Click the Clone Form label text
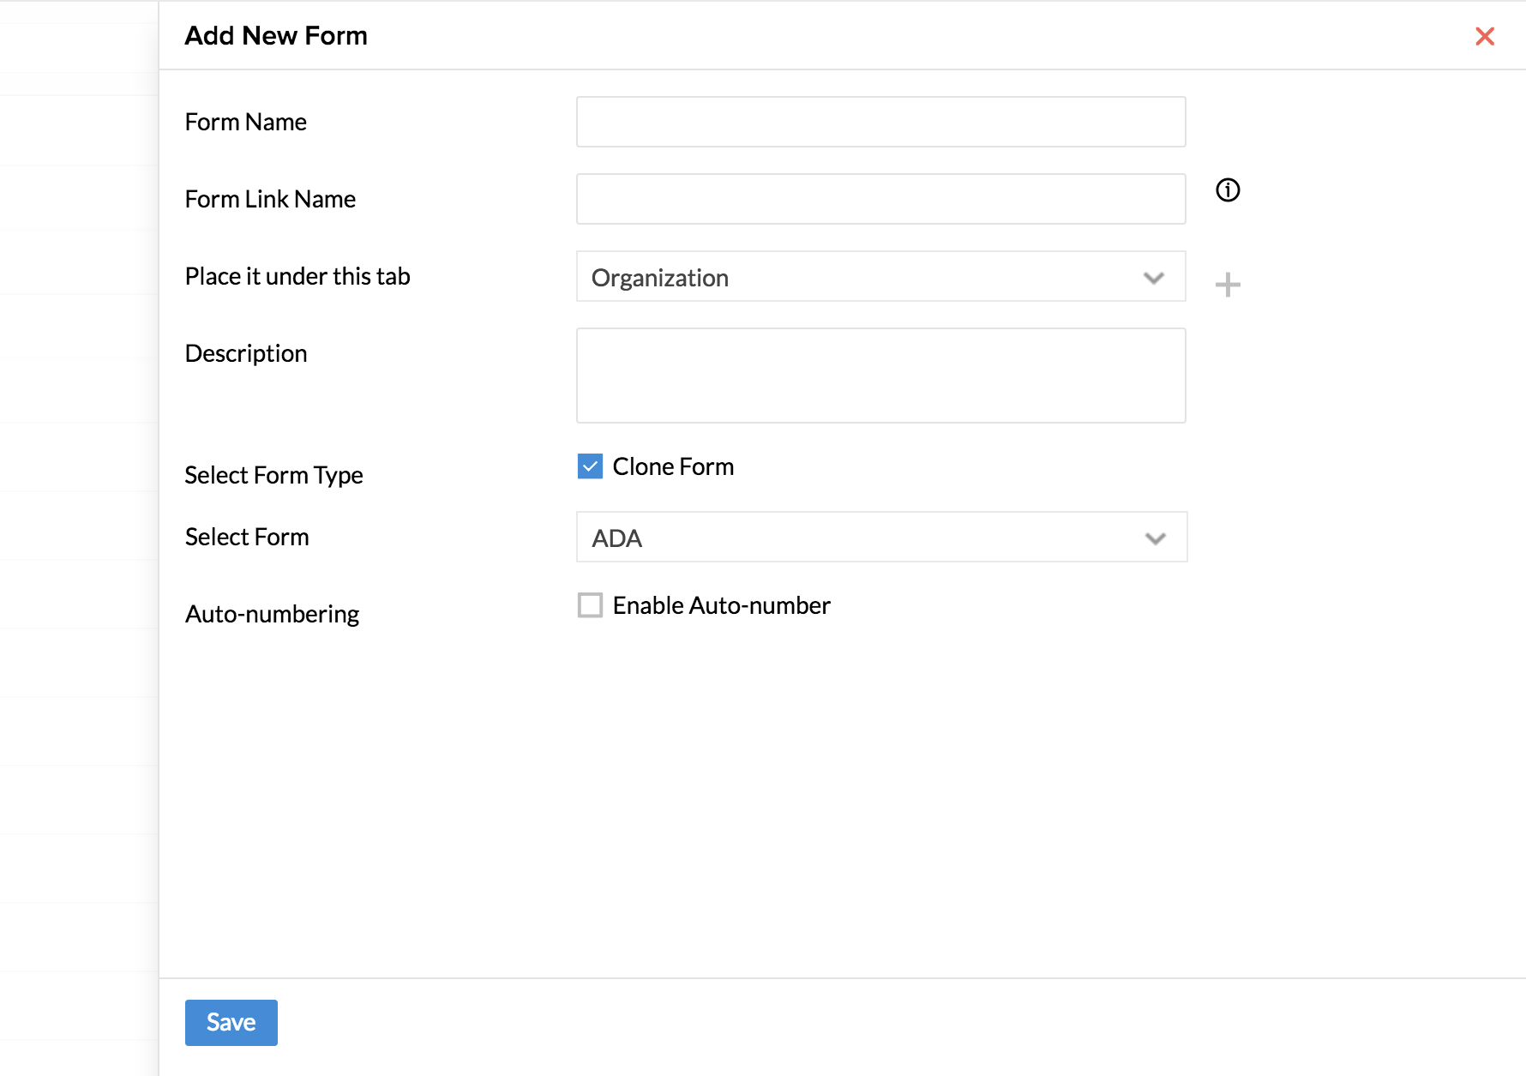This screenshot has width=1526, height=1076. pos(673,466)
